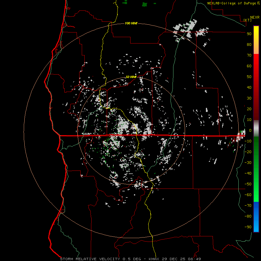Click the positive 80 scale value

click(x=249, y=44)
